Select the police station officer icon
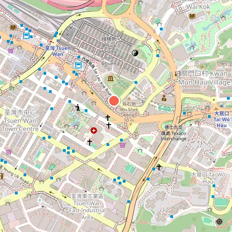Screen dimensions: 232x232 coord(164,98)
